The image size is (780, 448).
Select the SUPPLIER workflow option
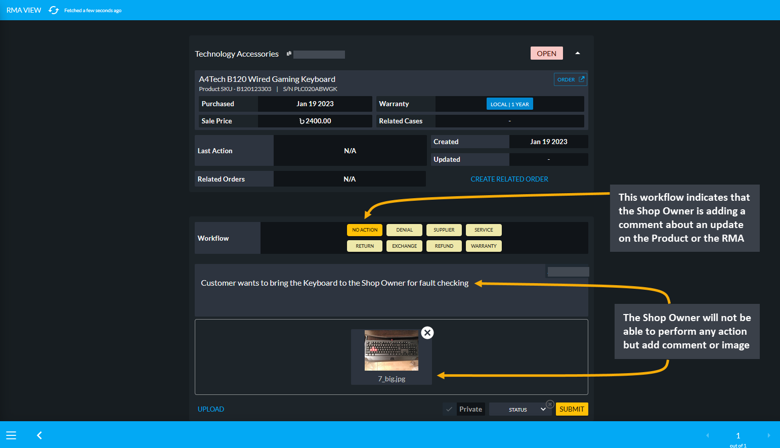click(444, 230)
